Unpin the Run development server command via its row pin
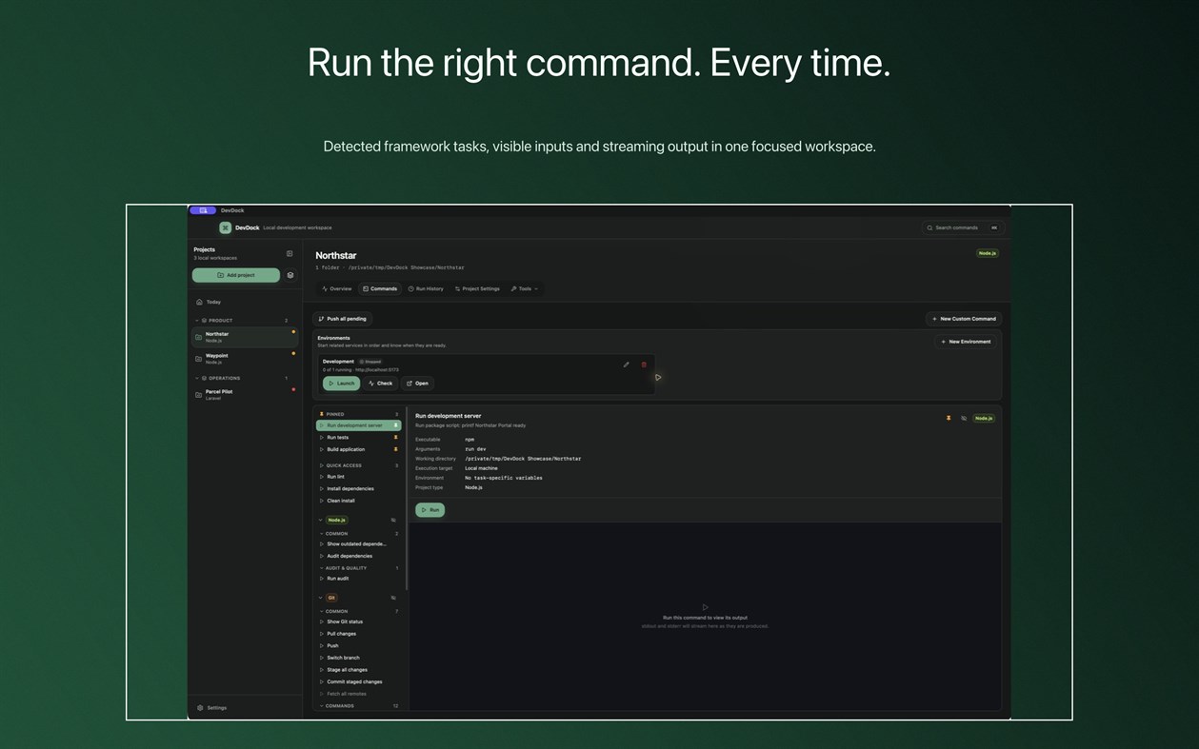 (396, 425)
